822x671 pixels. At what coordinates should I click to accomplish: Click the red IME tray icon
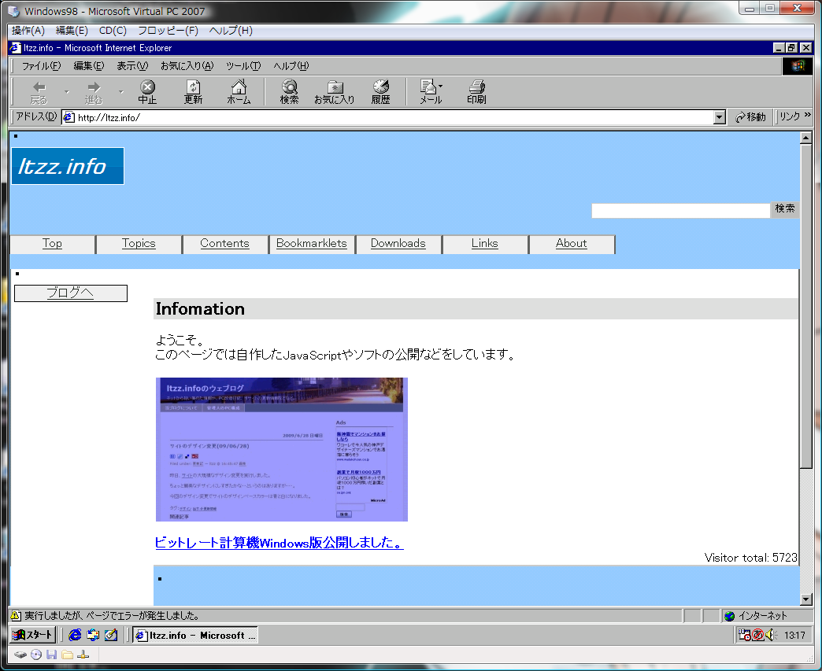tap(757, 636)
